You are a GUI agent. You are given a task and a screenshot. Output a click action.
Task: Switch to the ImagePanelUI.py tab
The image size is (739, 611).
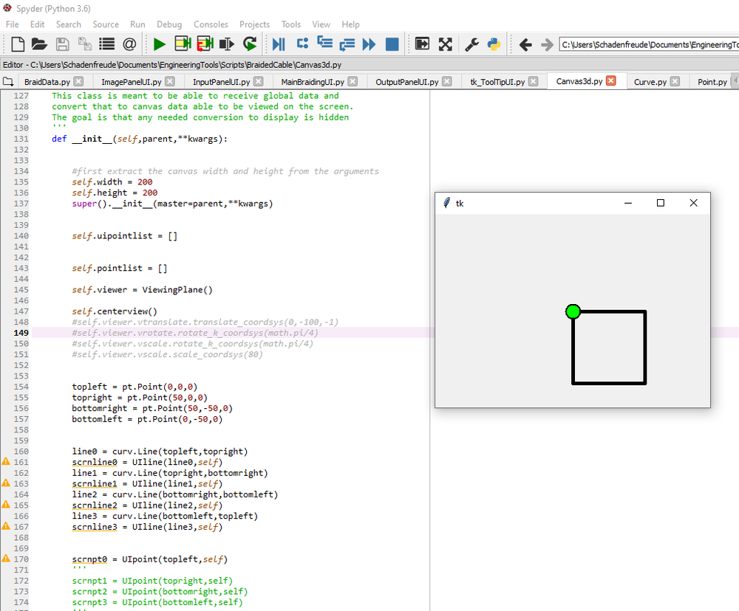click(131, 82)
